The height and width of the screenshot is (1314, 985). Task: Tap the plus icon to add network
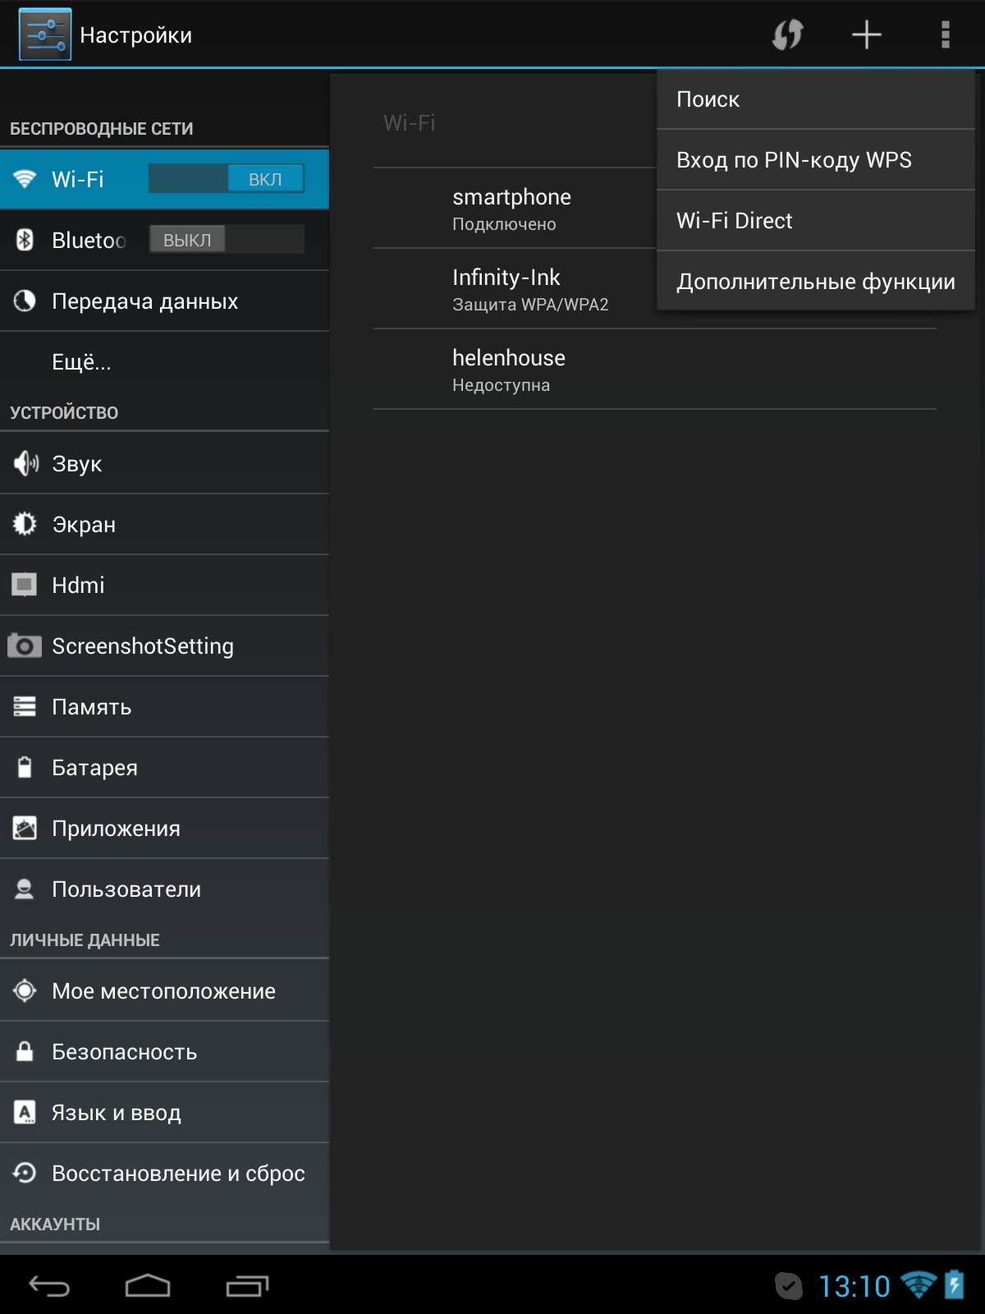coord(866,34)
